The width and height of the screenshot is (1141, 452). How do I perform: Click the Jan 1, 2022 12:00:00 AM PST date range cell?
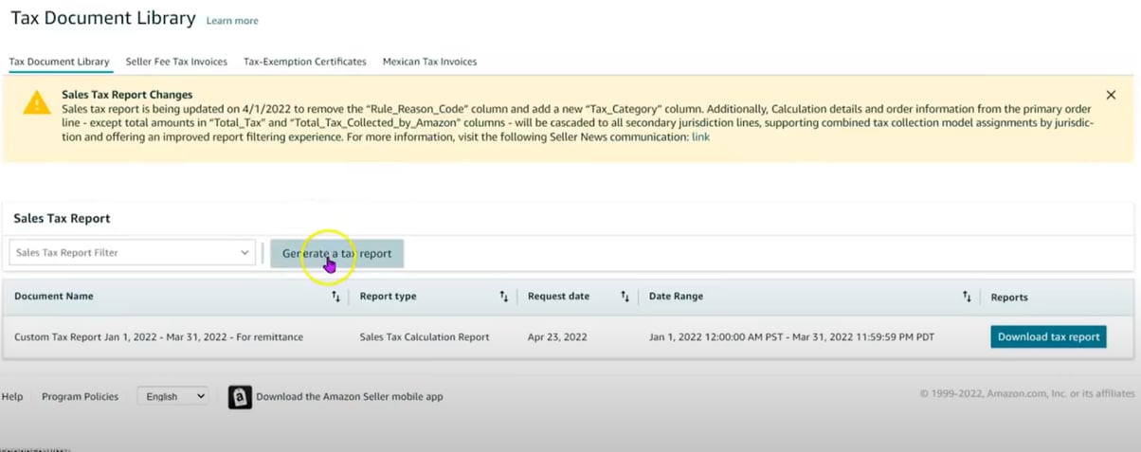coord(791,337)
